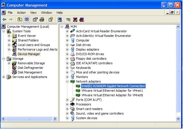Click the Event Viewer icon
Image resolution: width=184 pixels, height=130 pixels.
[x=14, y=36]
